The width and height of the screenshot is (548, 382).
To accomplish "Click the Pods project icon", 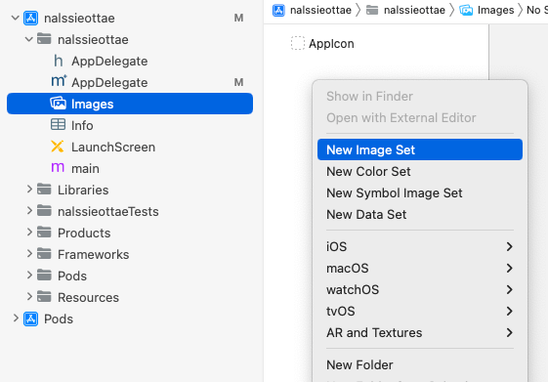I will click(30, 318).
